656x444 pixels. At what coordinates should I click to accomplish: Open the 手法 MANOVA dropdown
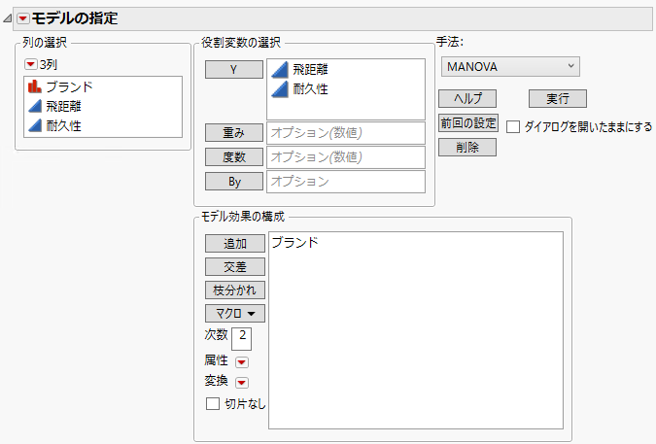(x=510, y=67)
